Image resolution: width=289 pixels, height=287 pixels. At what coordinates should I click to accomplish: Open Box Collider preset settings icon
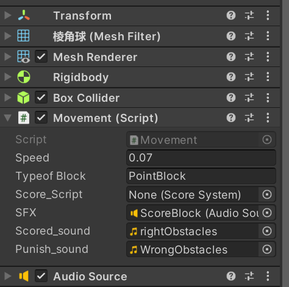point(249,97)
